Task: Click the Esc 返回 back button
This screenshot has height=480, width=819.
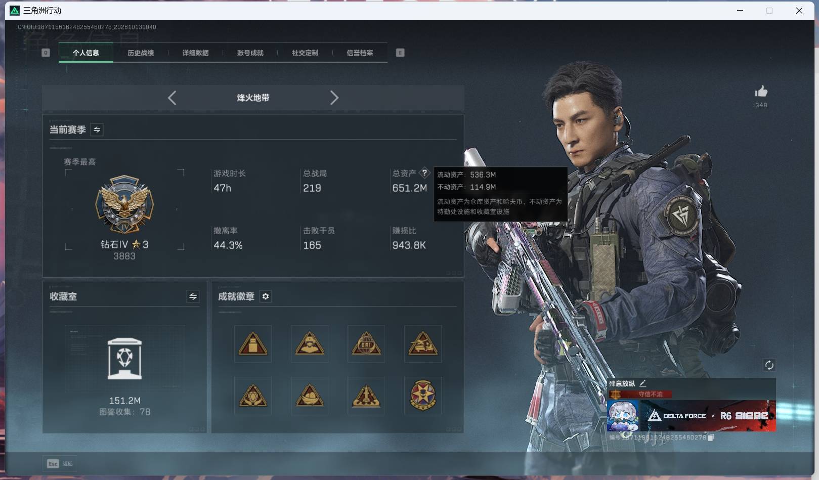Action: click(x=60, y=463)
